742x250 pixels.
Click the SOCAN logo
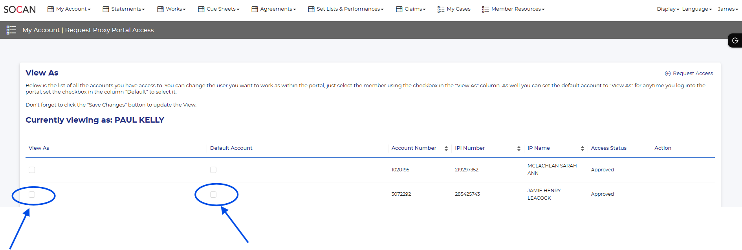(x=20, y=9)
